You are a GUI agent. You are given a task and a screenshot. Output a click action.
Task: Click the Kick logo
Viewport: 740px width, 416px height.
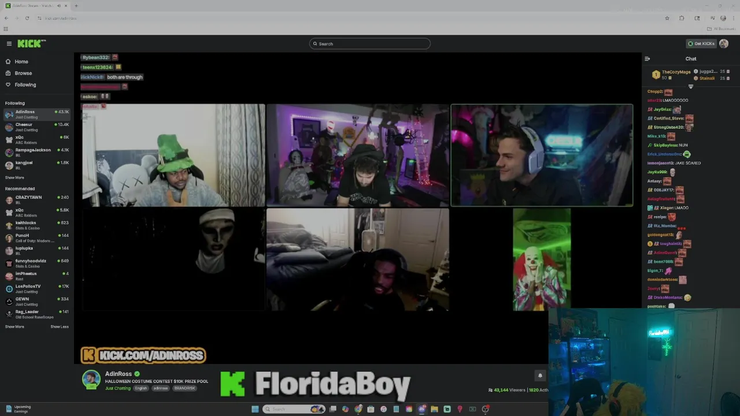pos(31,43)
